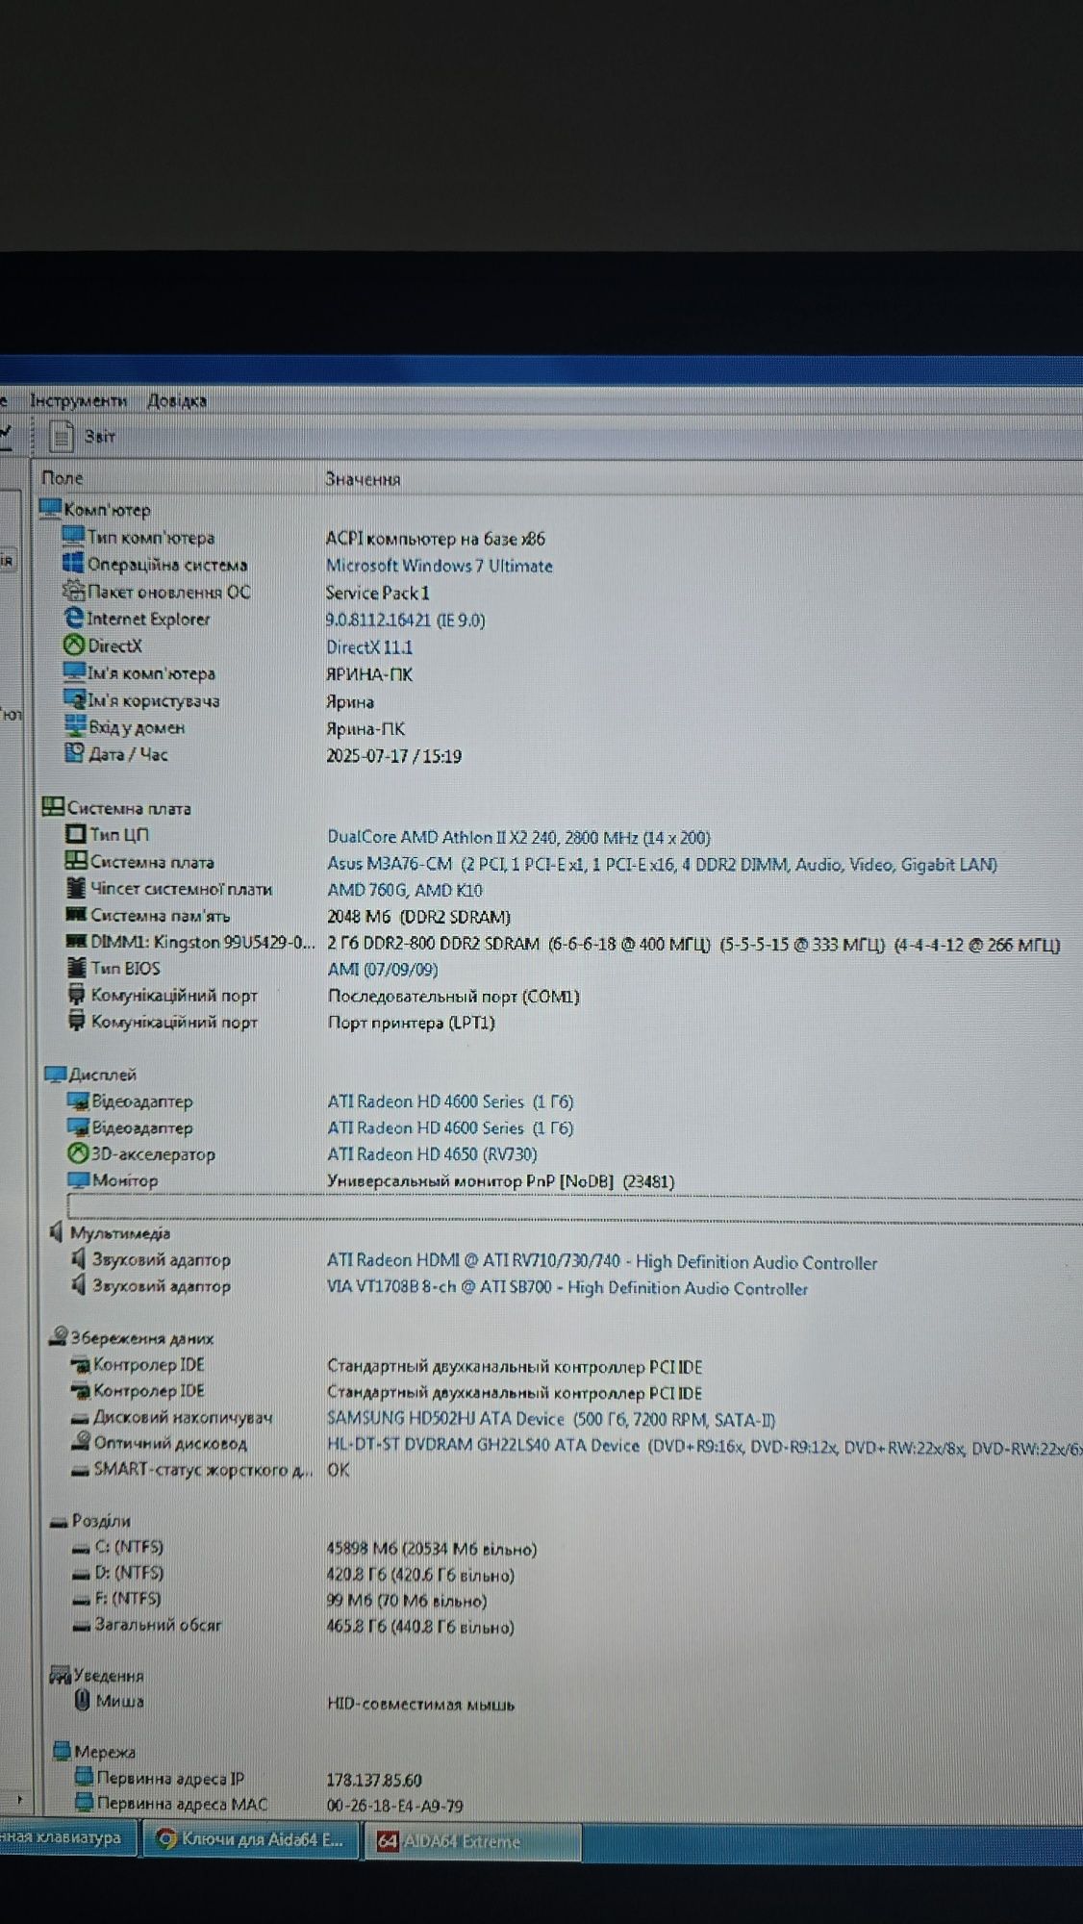1083x1924 pixels.
Task: Switch to Chrome tab Ключи для Aida64 in taskbar
Action: [x=250, y=1839]
